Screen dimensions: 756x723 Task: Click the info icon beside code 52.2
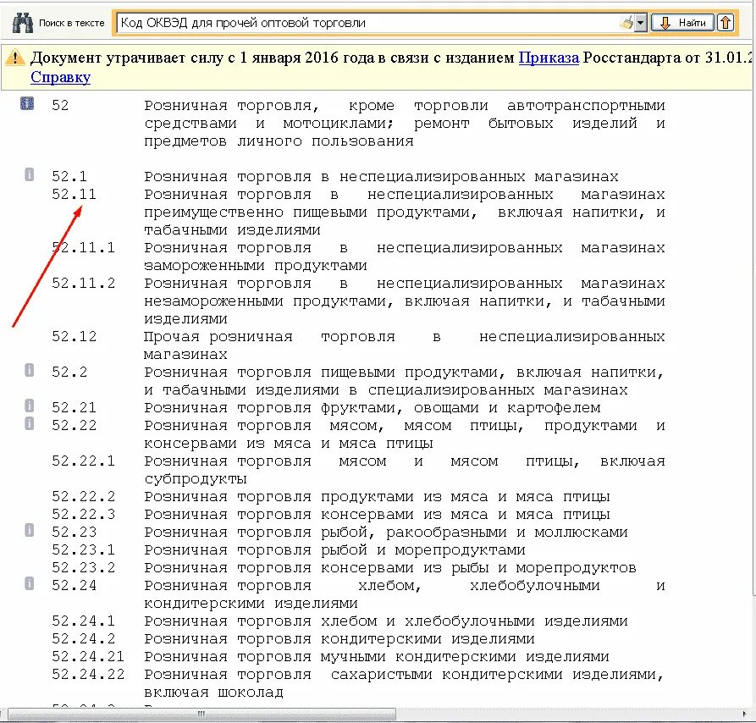(29, 370)
